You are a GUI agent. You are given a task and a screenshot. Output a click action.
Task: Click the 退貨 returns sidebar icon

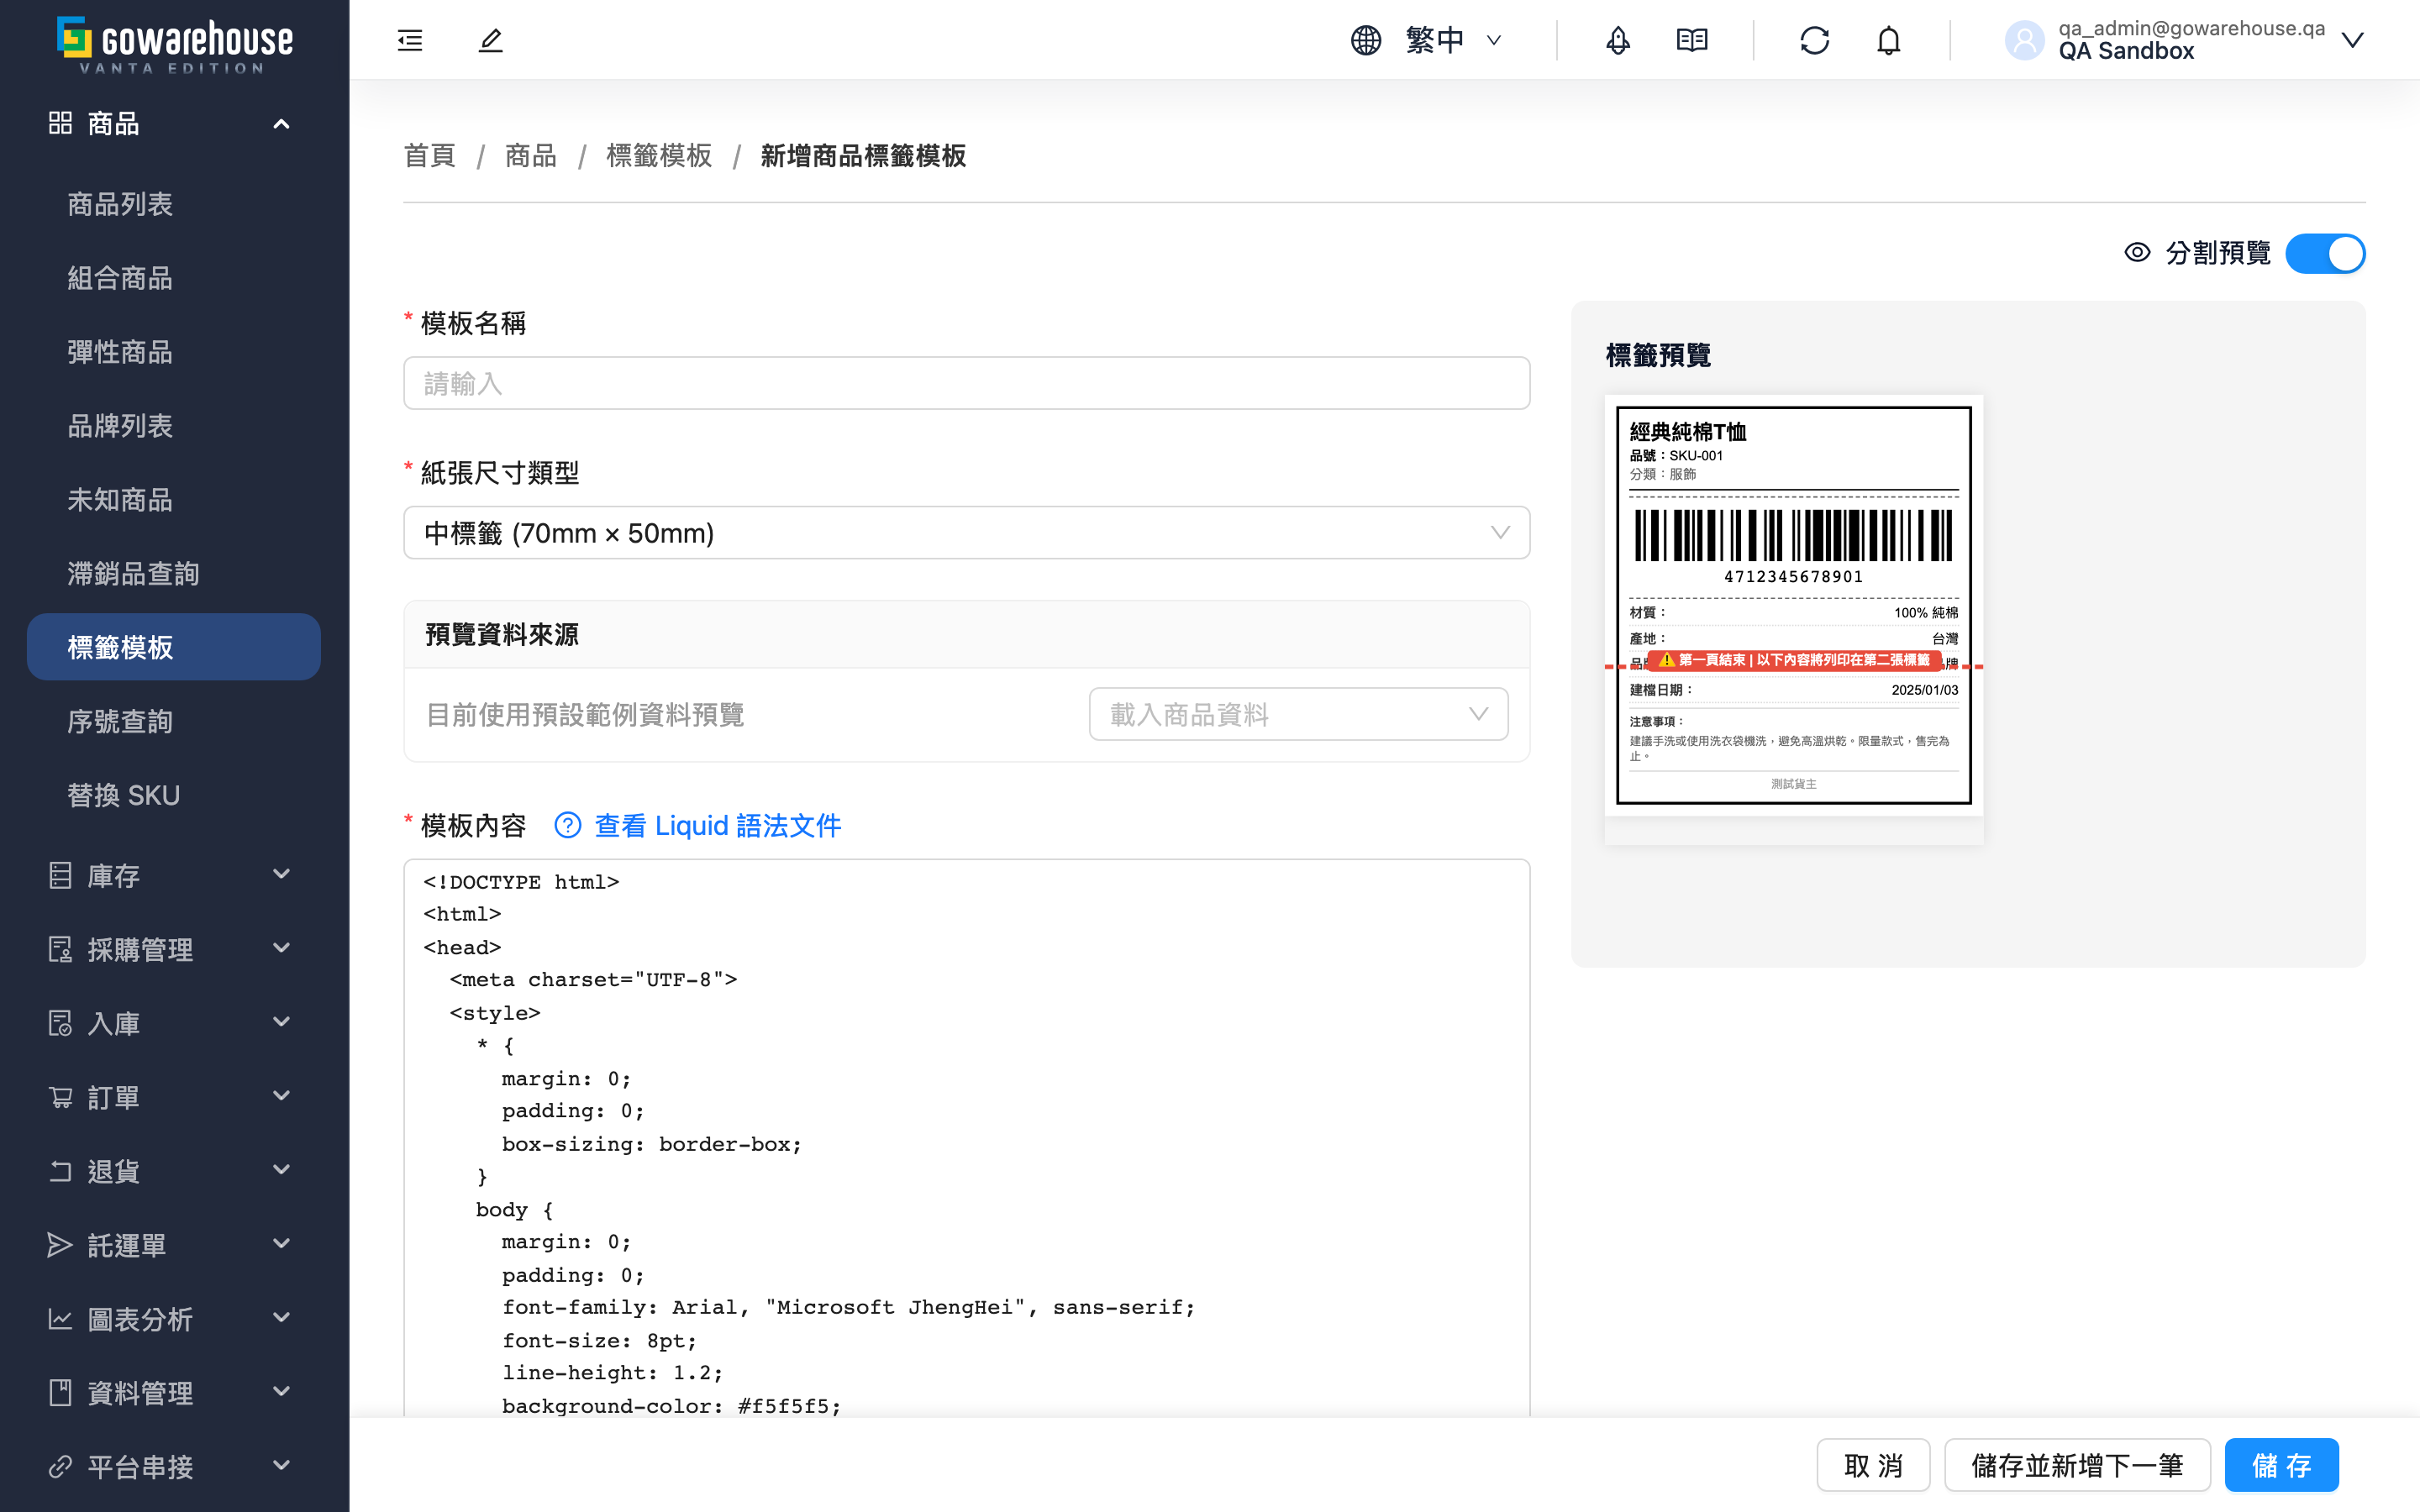(60, 1171)
